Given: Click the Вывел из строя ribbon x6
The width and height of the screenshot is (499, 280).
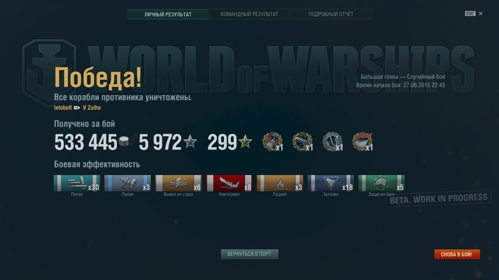Looking at the screenshot, I should click(x=178, y=183).
